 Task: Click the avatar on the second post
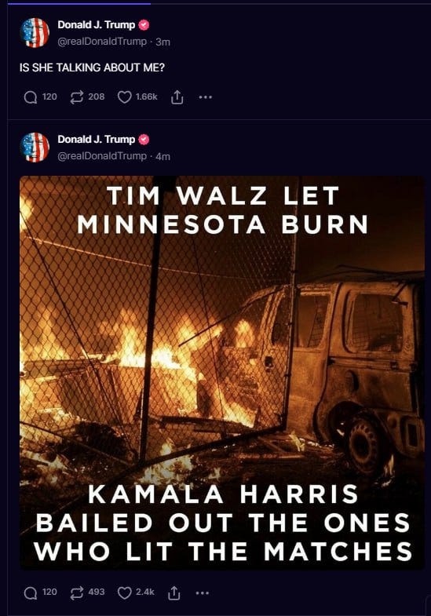click(35, 148)
